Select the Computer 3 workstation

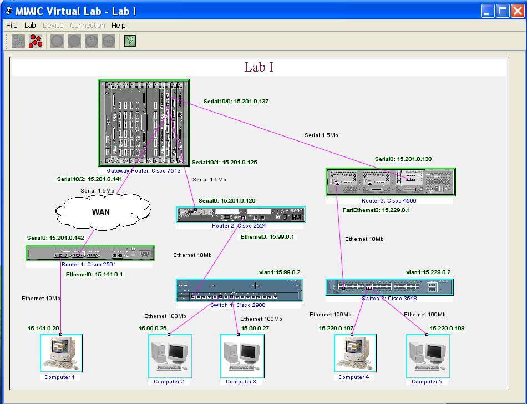pyautogui.click(x=242, y=356)
